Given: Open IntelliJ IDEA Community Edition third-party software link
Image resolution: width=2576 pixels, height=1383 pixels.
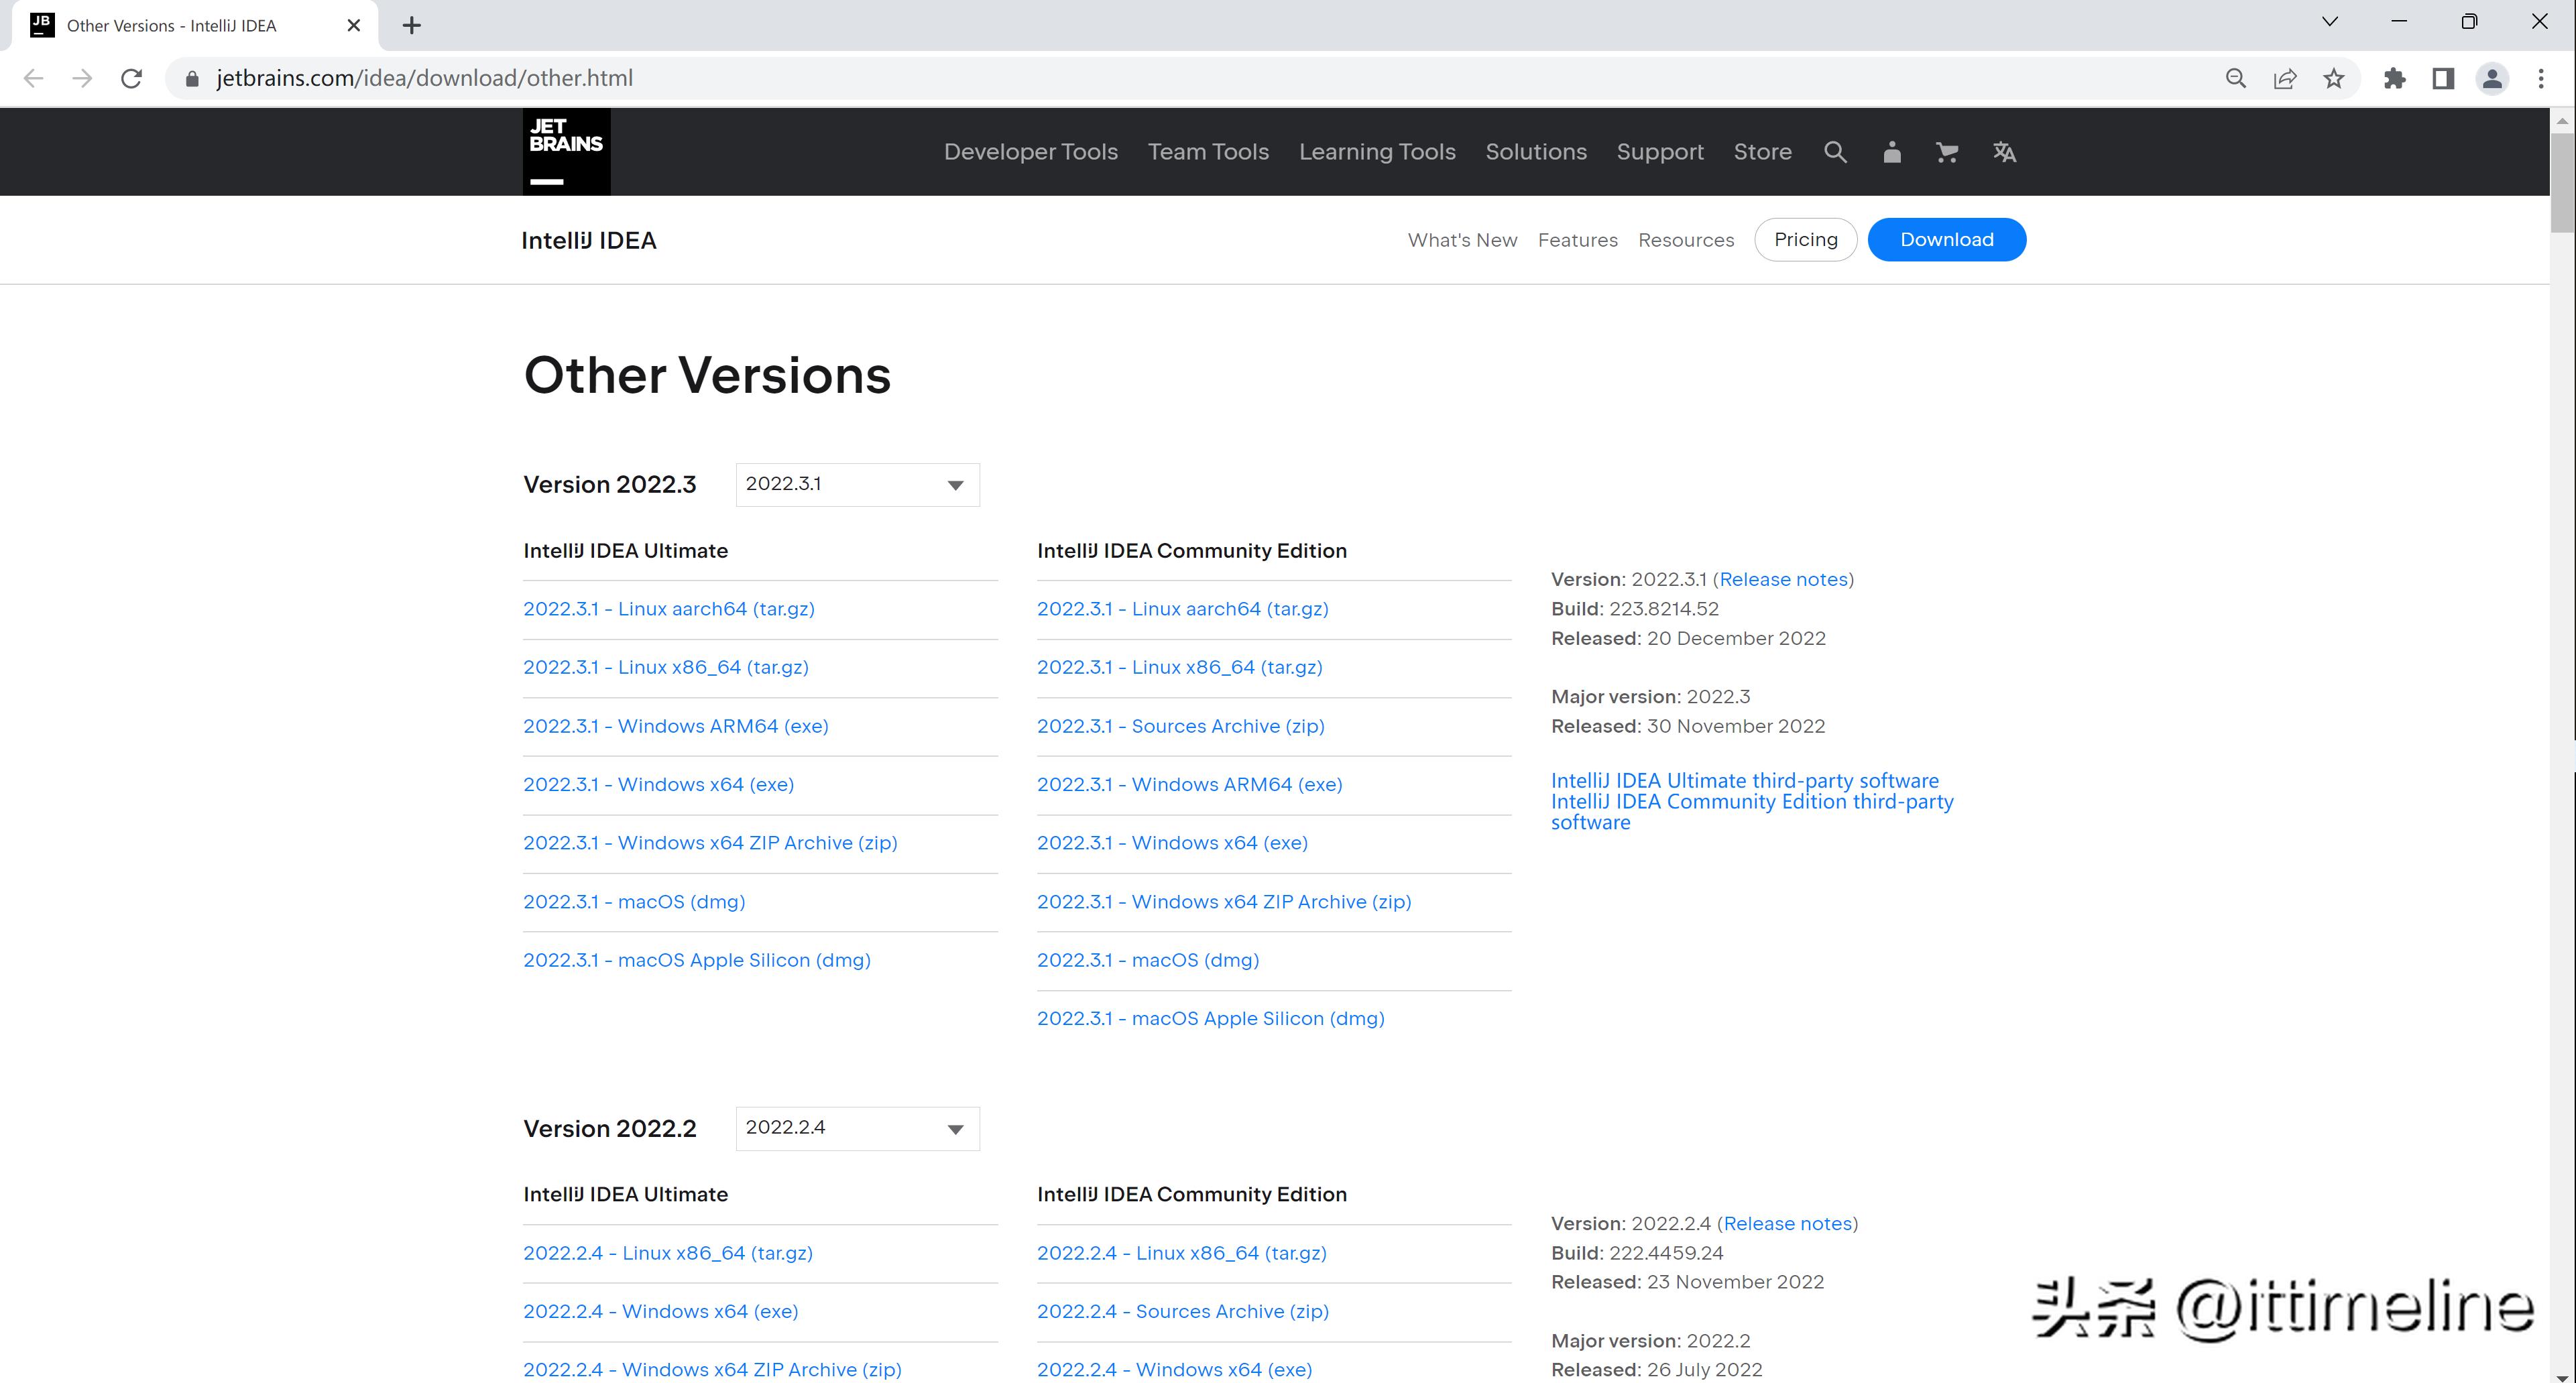Looking at the screenshot, I should (1752, 812).
